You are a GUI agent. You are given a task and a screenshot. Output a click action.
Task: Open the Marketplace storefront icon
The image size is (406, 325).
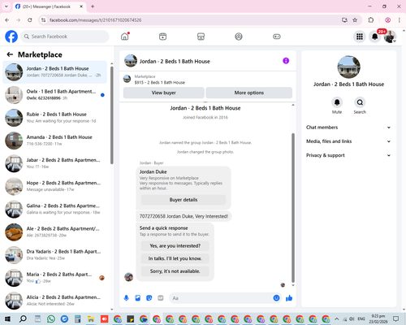[x=201, y=37]
